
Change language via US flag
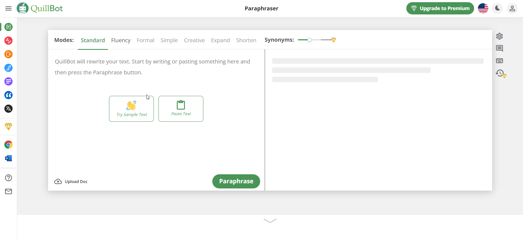pyautogui.click(x=483, y=8)
